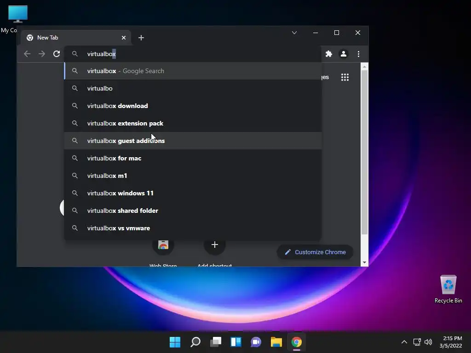Image resolution: width=471 pixels, height=353 pixels.
Task: Select 'virtualbox - Google Search' suggestion
Action: pyautogui.click(x=193, y=71)
